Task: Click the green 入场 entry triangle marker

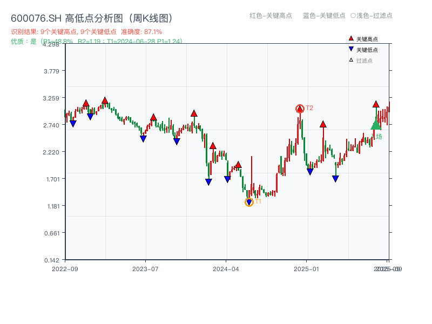Action: pyautogui.click(x=376, y=126)
